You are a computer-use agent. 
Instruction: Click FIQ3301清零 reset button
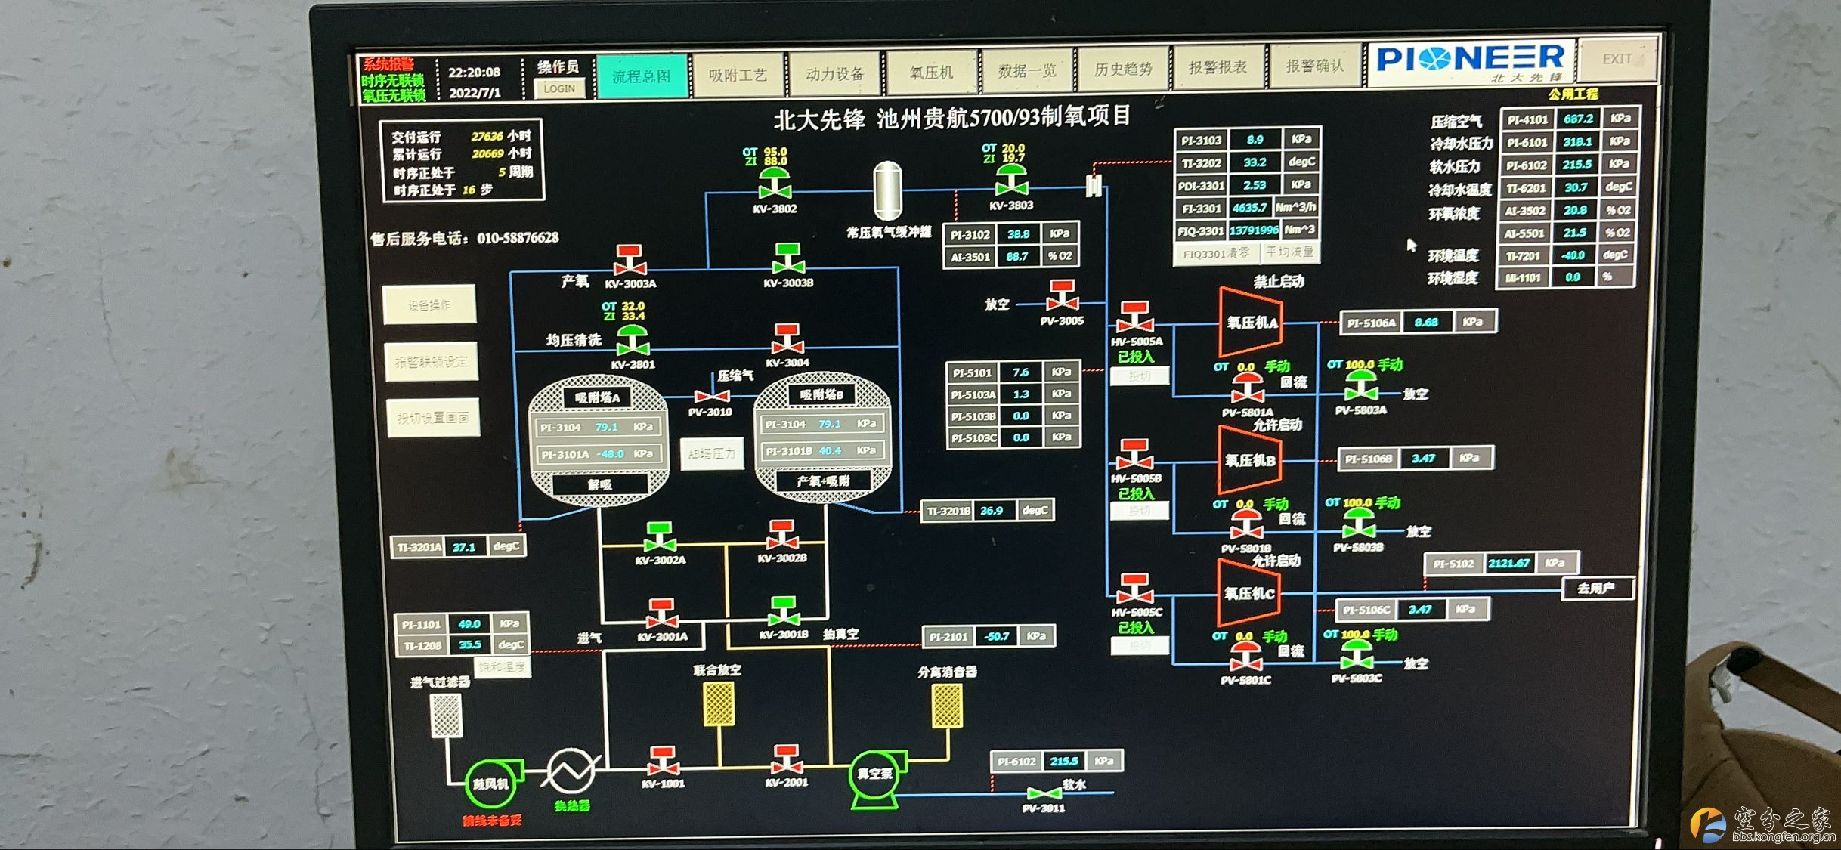(1216, 254)
